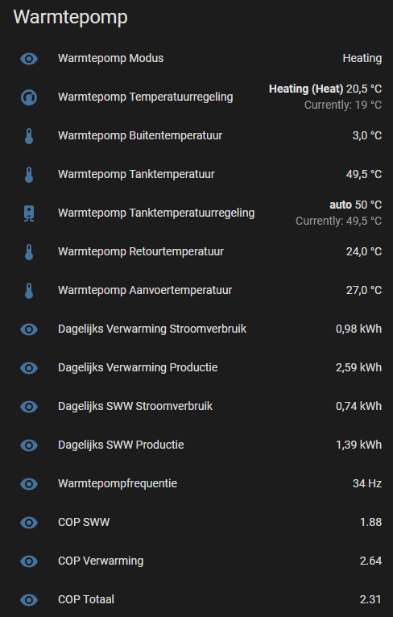Click the thermometer icon for Buitentemperatuur

tap(29, 136)
